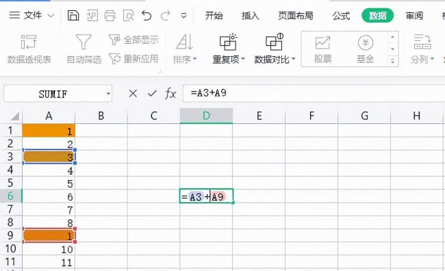The height and width of the screenshot is (271, 445).
Task: Select column A header
Action: pos(49,116)
